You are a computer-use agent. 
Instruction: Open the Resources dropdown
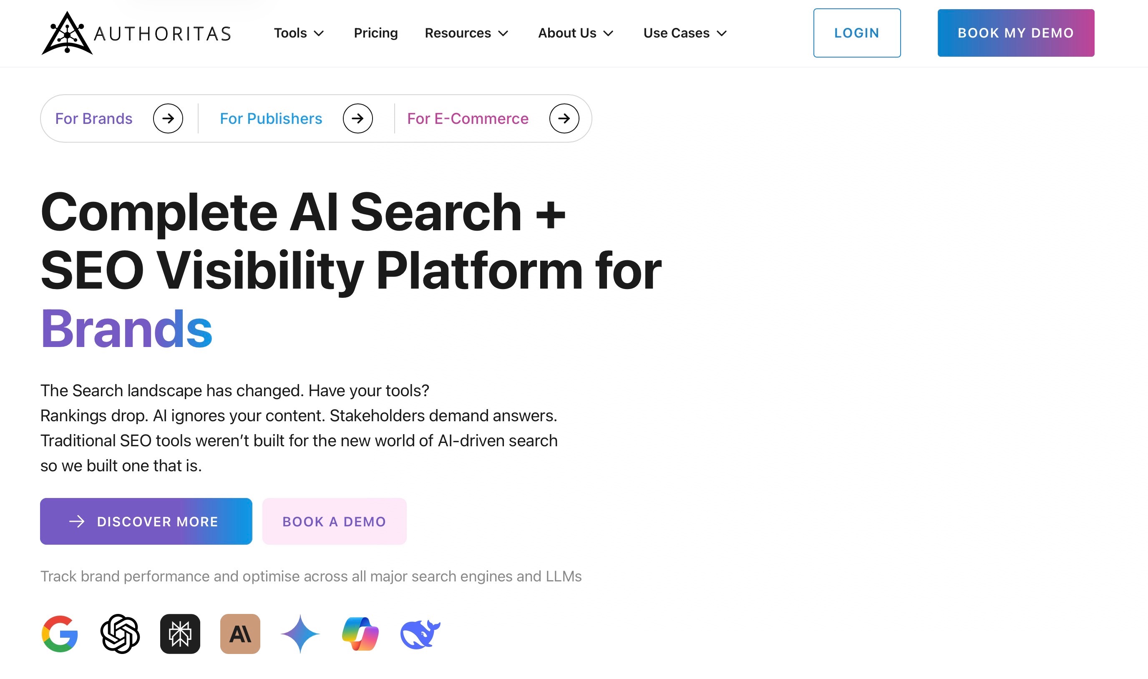tap(466, 33)
